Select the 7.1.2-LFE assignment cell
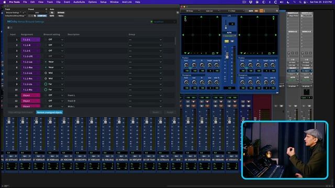Screen dimensions: 335x188 pos(30,56)
